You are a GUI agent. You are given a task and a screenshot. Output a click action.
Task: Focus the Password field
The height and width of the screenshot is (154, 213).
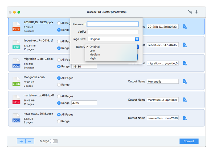(113, 24)
